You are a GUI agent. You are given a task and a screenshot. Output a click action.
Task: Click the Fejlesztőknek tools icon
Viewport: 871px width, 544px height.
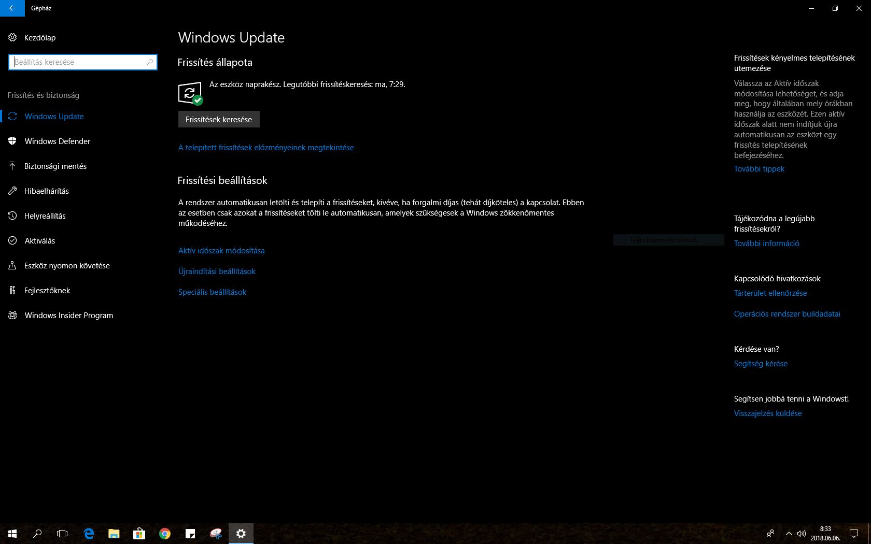pyautogui.click(x=12, y=291)
